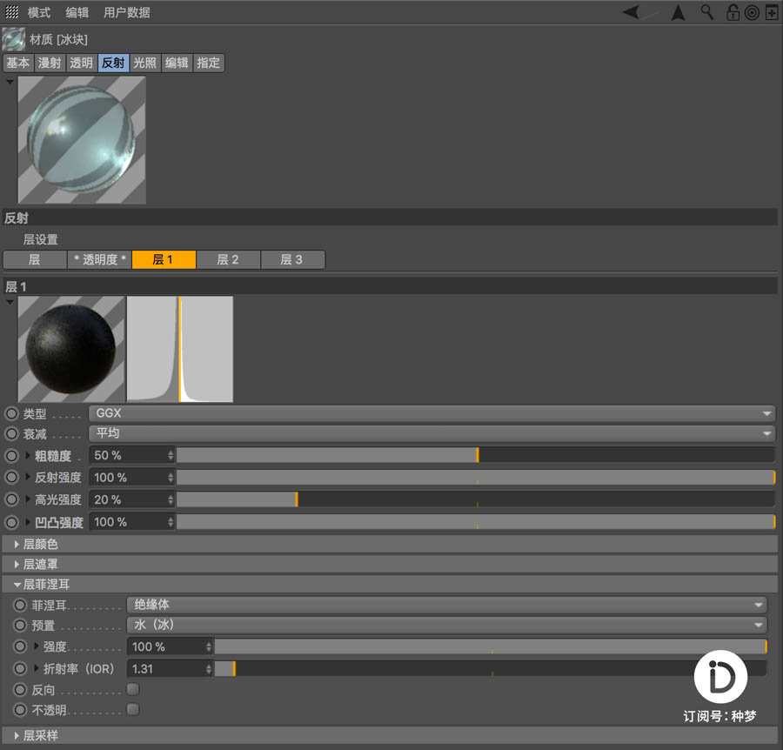Screen dimensions: 783x750
Task: Click the target bullseye icon top right
Action: [x=752, y=12]
